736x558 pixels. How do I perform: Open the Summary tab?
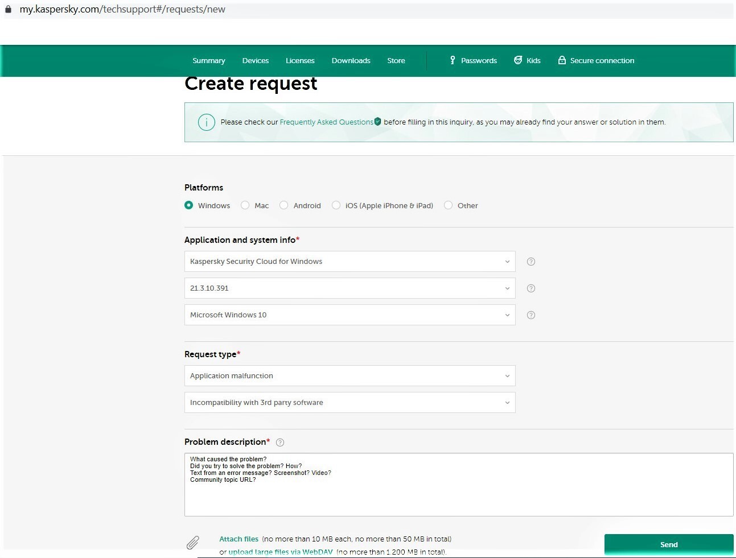pyautogui.click(x=209, y=61)
